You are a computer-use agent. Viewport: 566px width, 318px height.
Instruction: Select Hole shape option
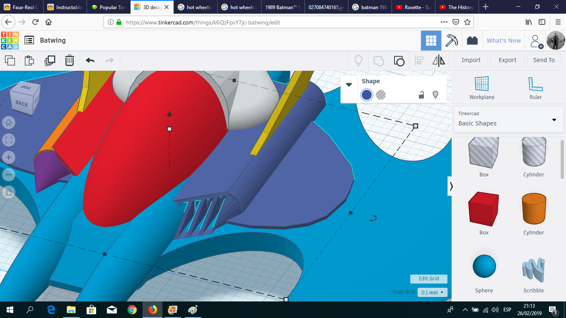click(x=381, y=95)
